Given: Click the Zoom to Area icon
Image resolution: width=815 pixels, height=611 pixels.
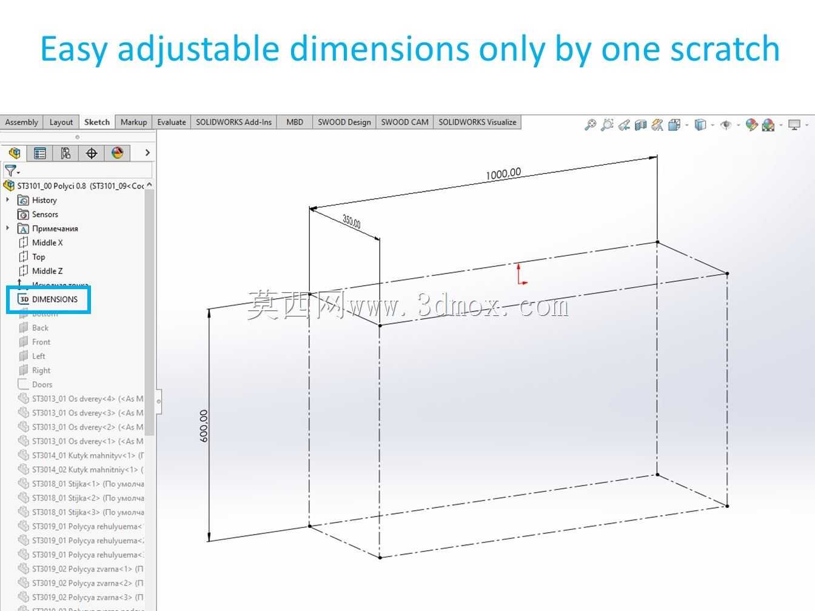Looking at the screenshot, I should pyautogui.click(x=606, y=125).
